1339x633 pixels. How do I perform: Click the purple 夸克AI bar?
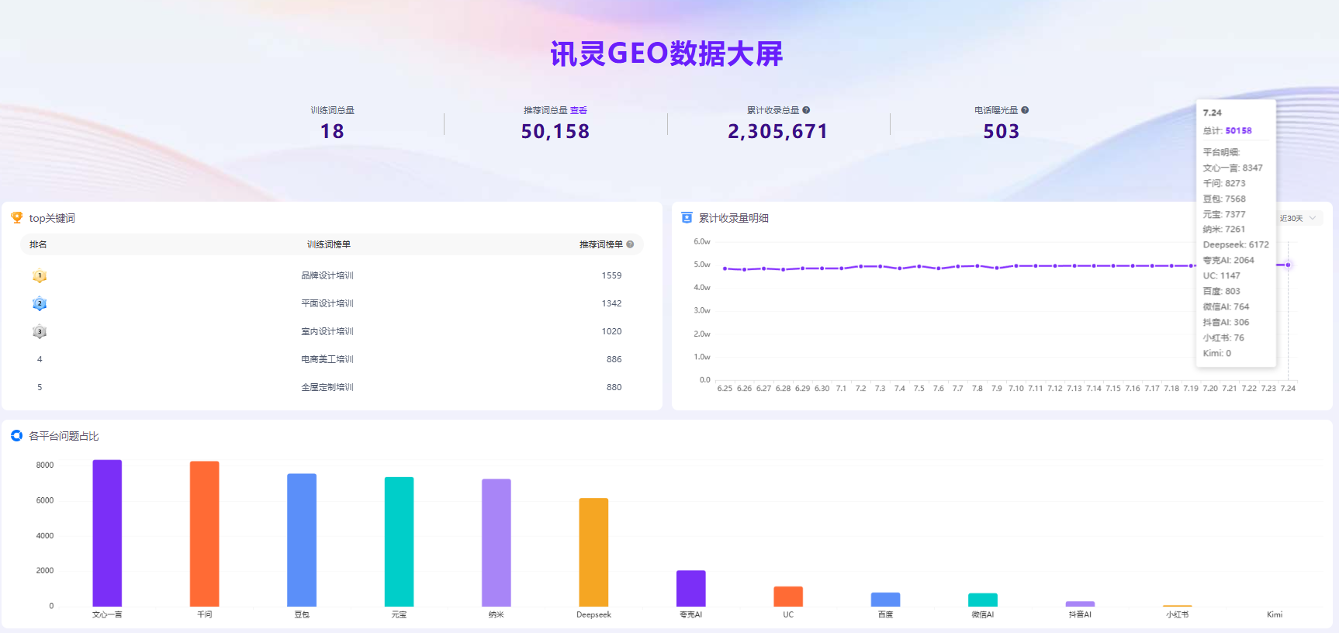click(x=691, y=588)
